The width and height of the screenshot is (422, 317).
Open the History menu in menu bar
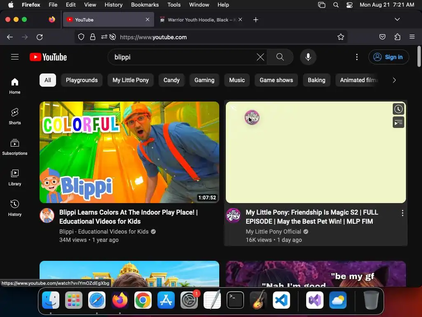point(113,5)
